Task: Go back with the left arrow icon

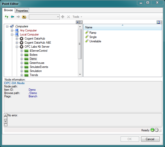Action: point(12,17)
